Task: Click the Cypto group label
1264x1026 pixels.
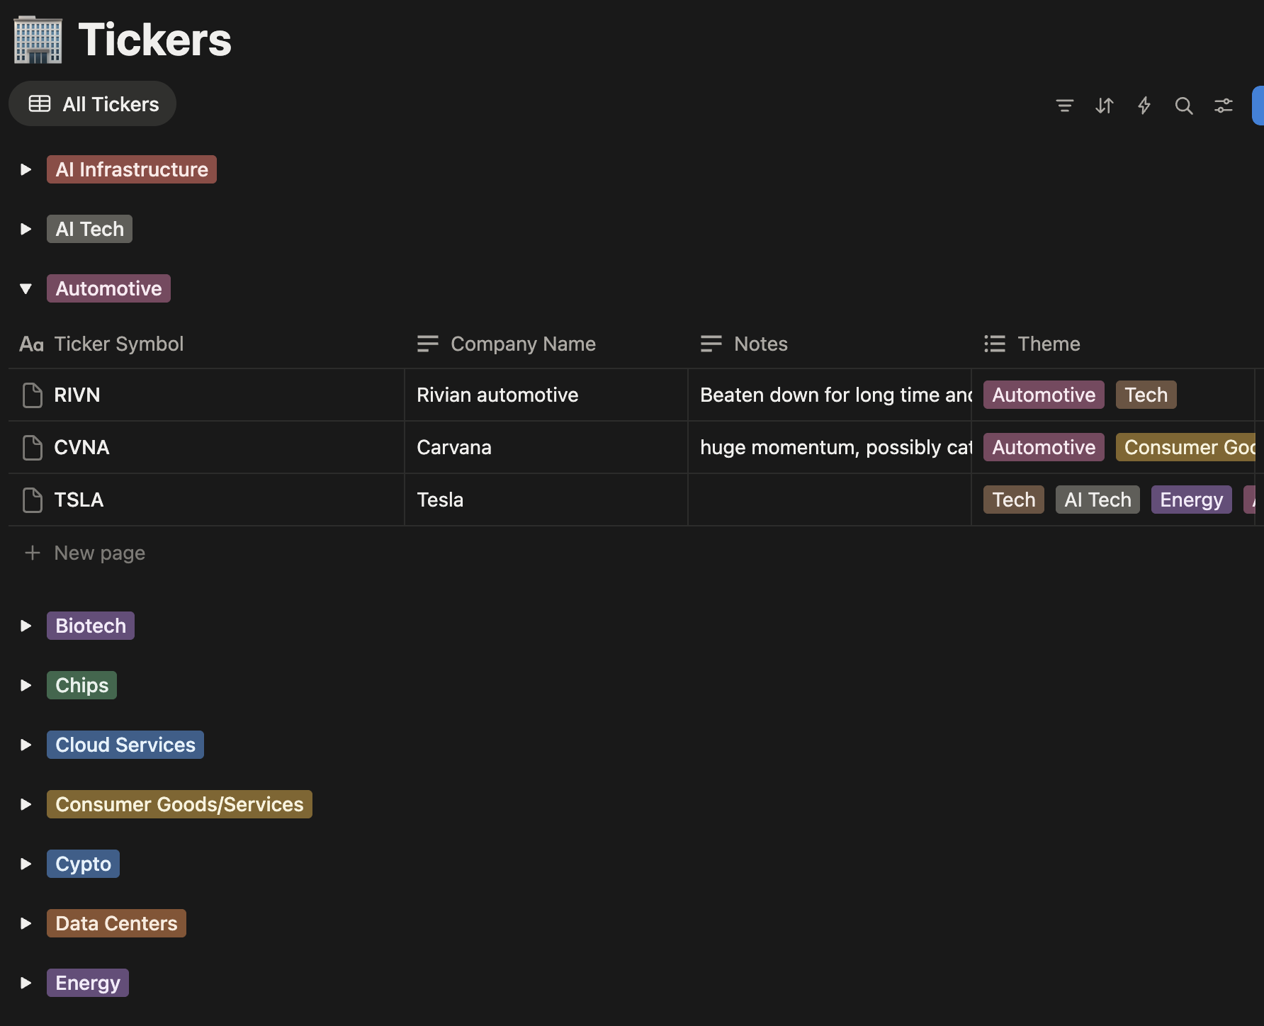Action: [x=83, y=864]
